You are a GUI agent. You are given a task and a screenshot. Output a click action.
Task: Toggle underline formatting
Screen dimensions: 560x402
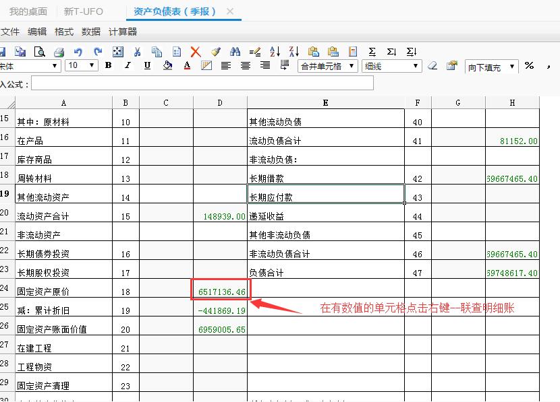pyautogui.click(x=147, y=66)
